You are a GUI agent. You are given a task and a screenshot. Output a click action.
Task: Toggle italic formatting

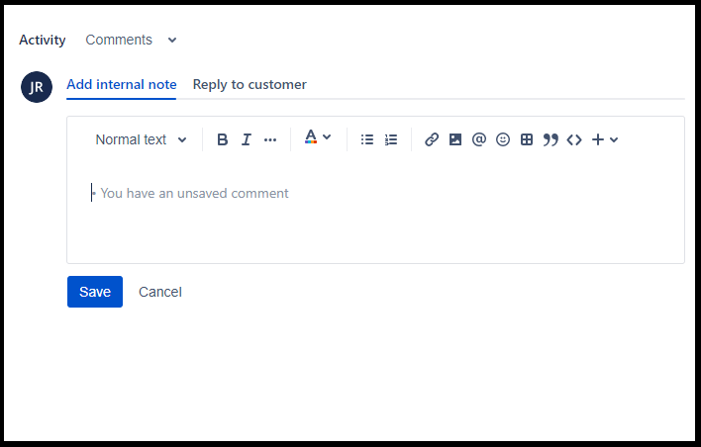point(246,139)
